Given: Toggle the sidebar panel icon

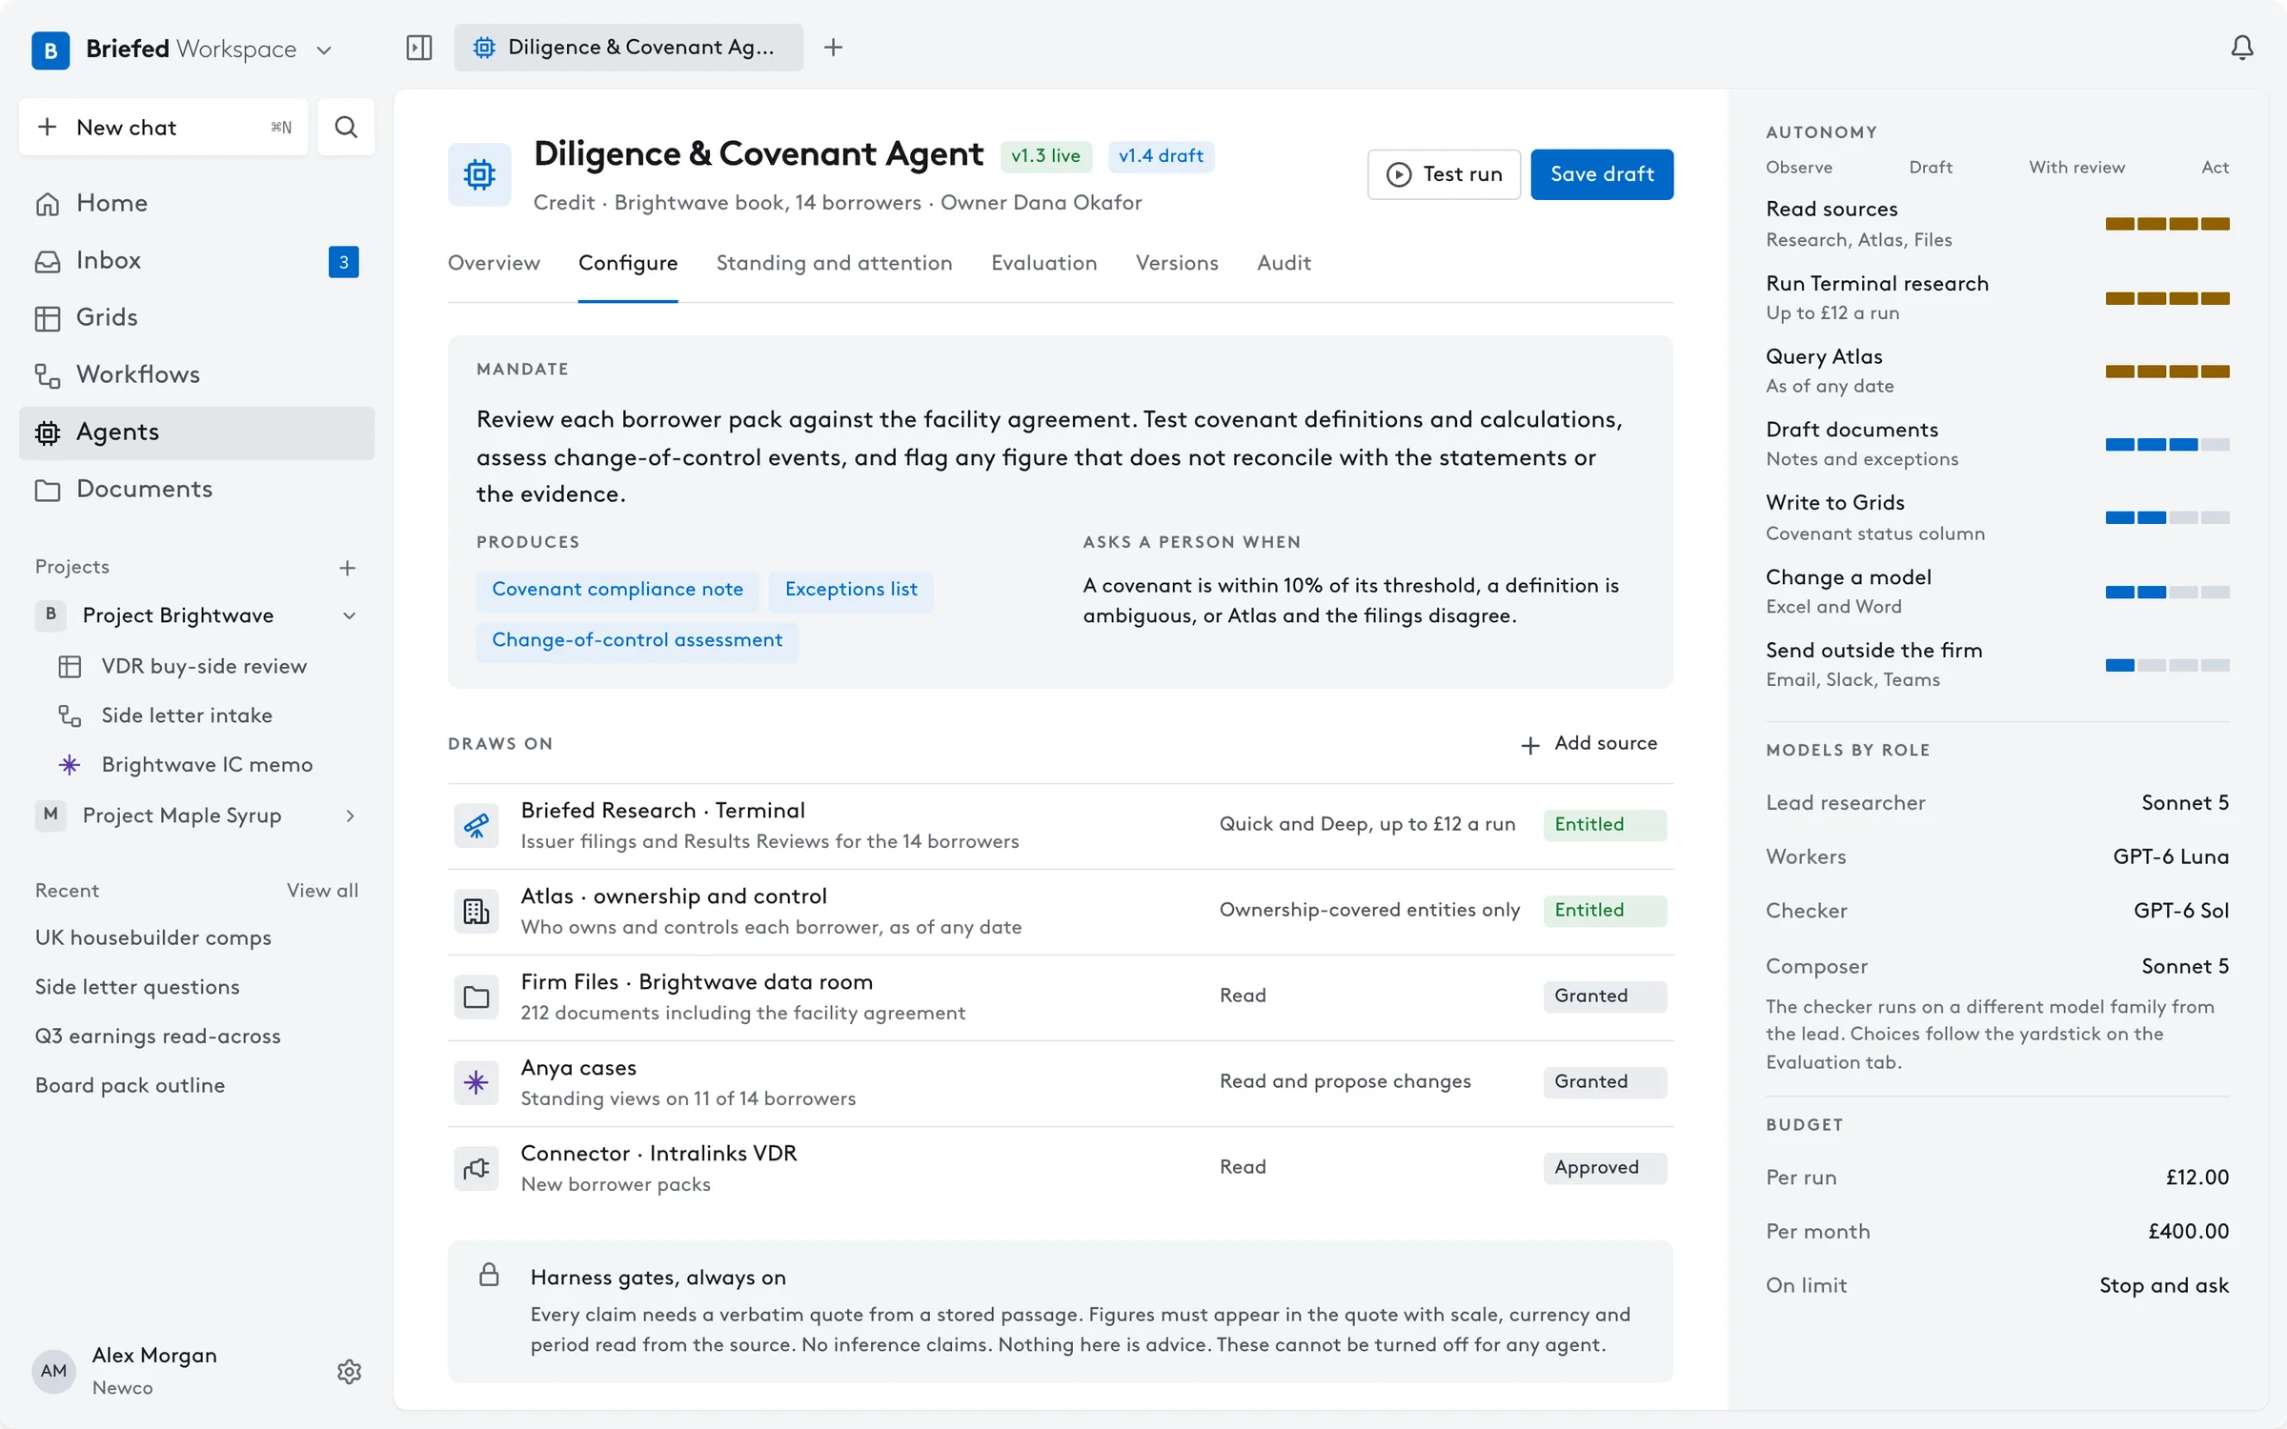Looking at the screenshot, I should [419, 48].
